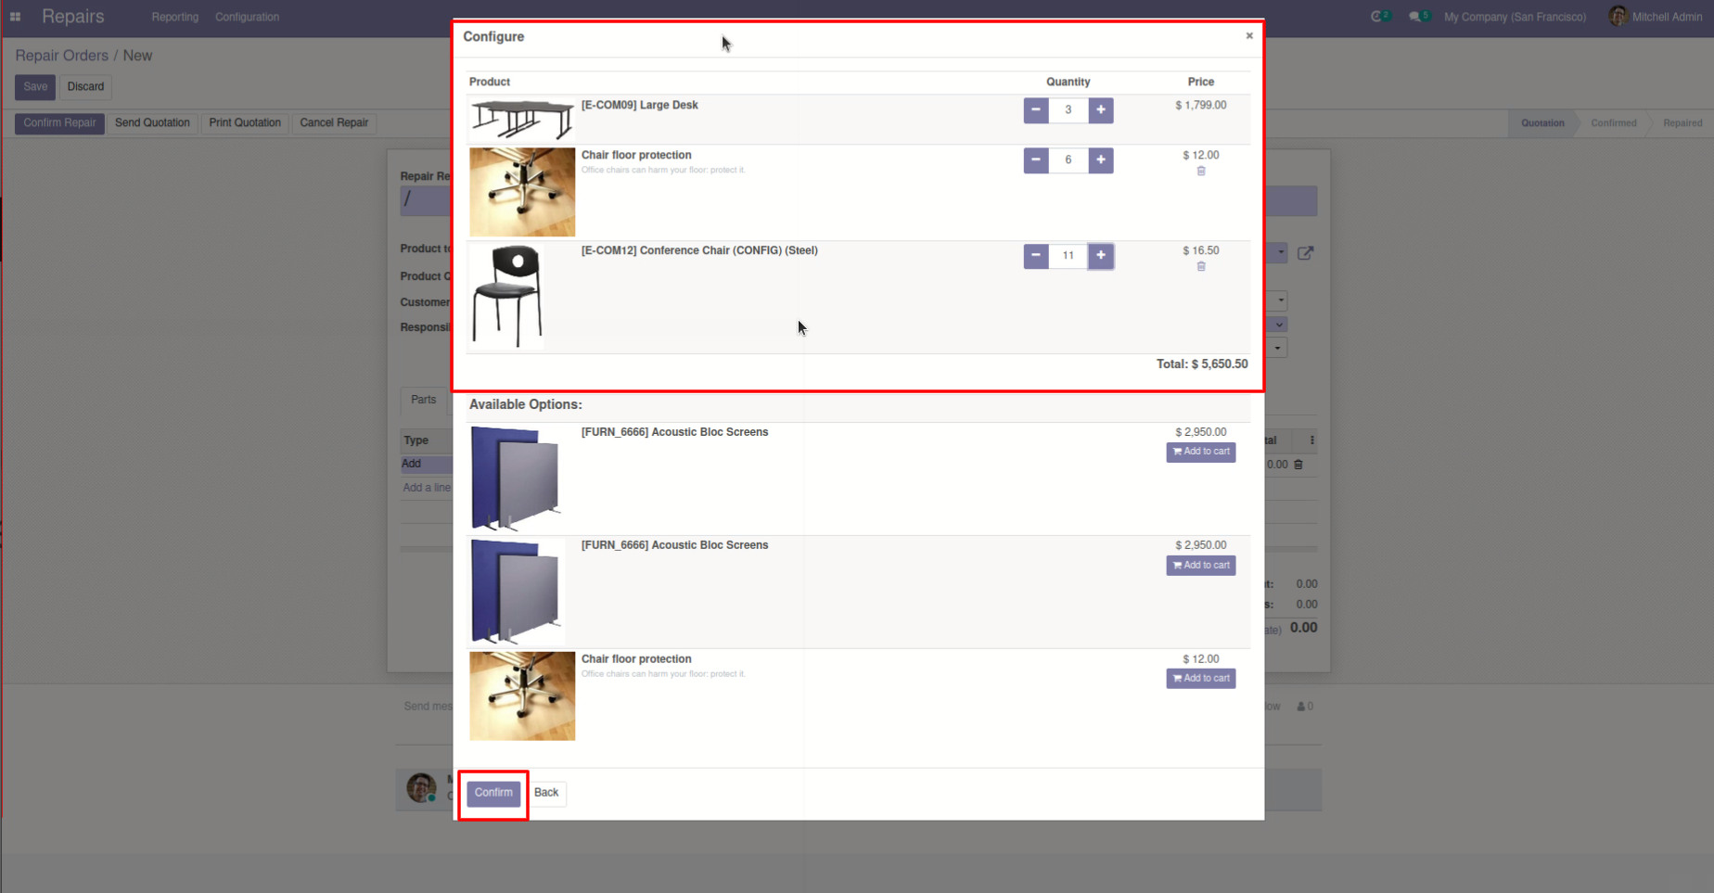1714x893 pixels.
Task: Click the Conference Chair product thumbnail
Action: click(x=507, y=297)
